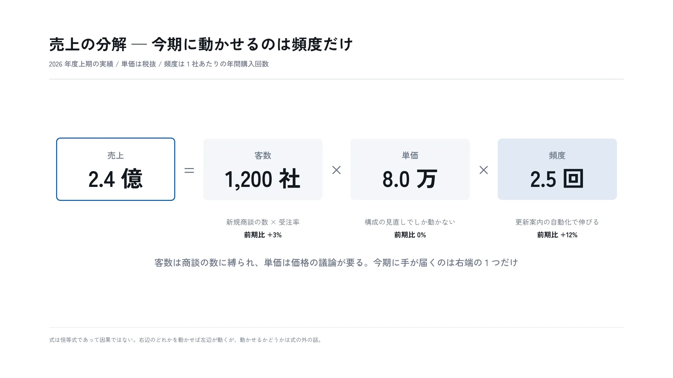Click the summary sentence starting with 客数は商談の数に縛られ
Image resolution: width=673 pixels, height=378 pixels.
tap(336, 263)
